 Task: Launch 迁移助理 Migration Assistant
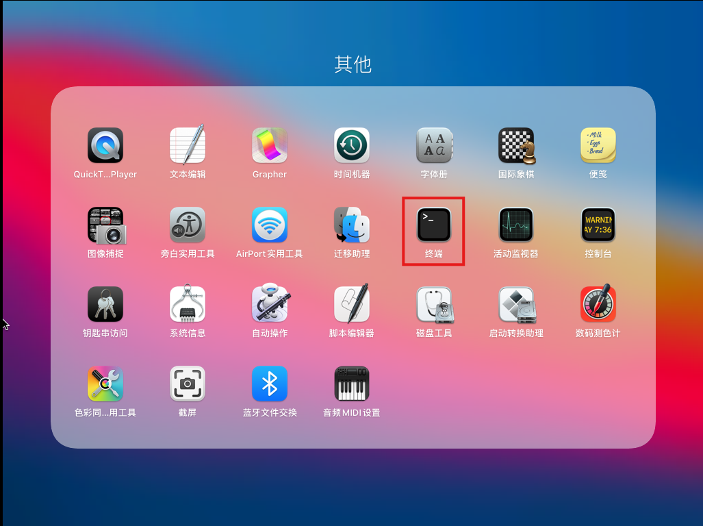pyautogui.click(x=352, y=225)
